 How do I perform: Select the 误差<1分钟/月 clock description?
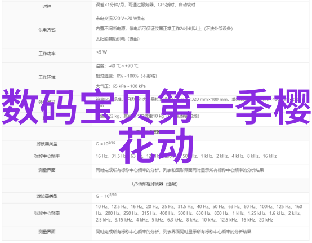tap(145, 5)
